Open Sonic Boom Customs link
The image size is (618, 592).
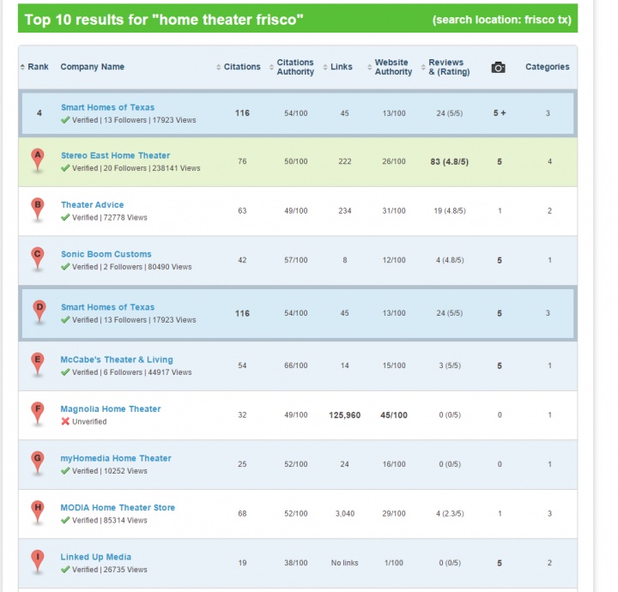click(106, 254)
